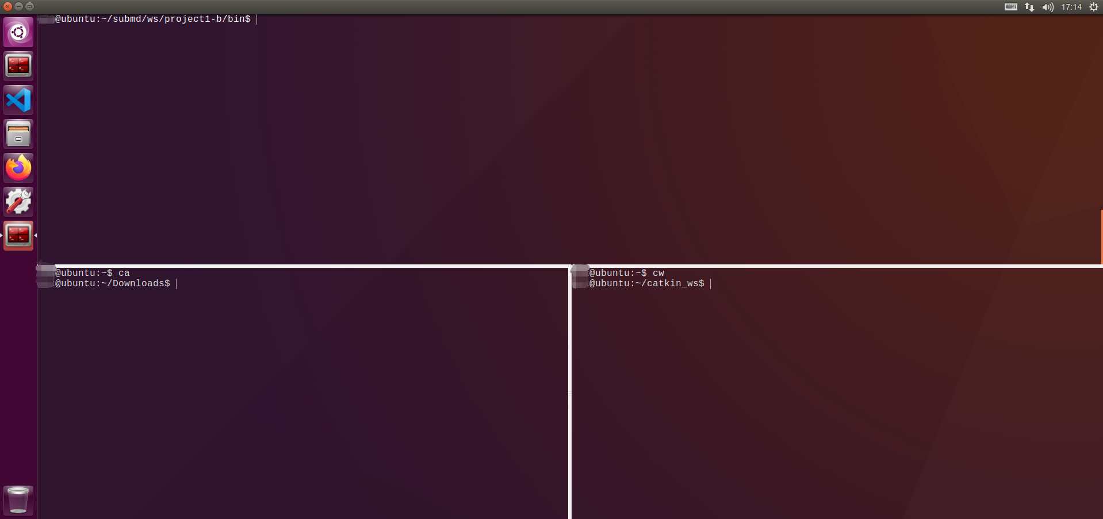Open System Settings wrench-and-gear icon
1103x519 pixels.
[18, 202]
